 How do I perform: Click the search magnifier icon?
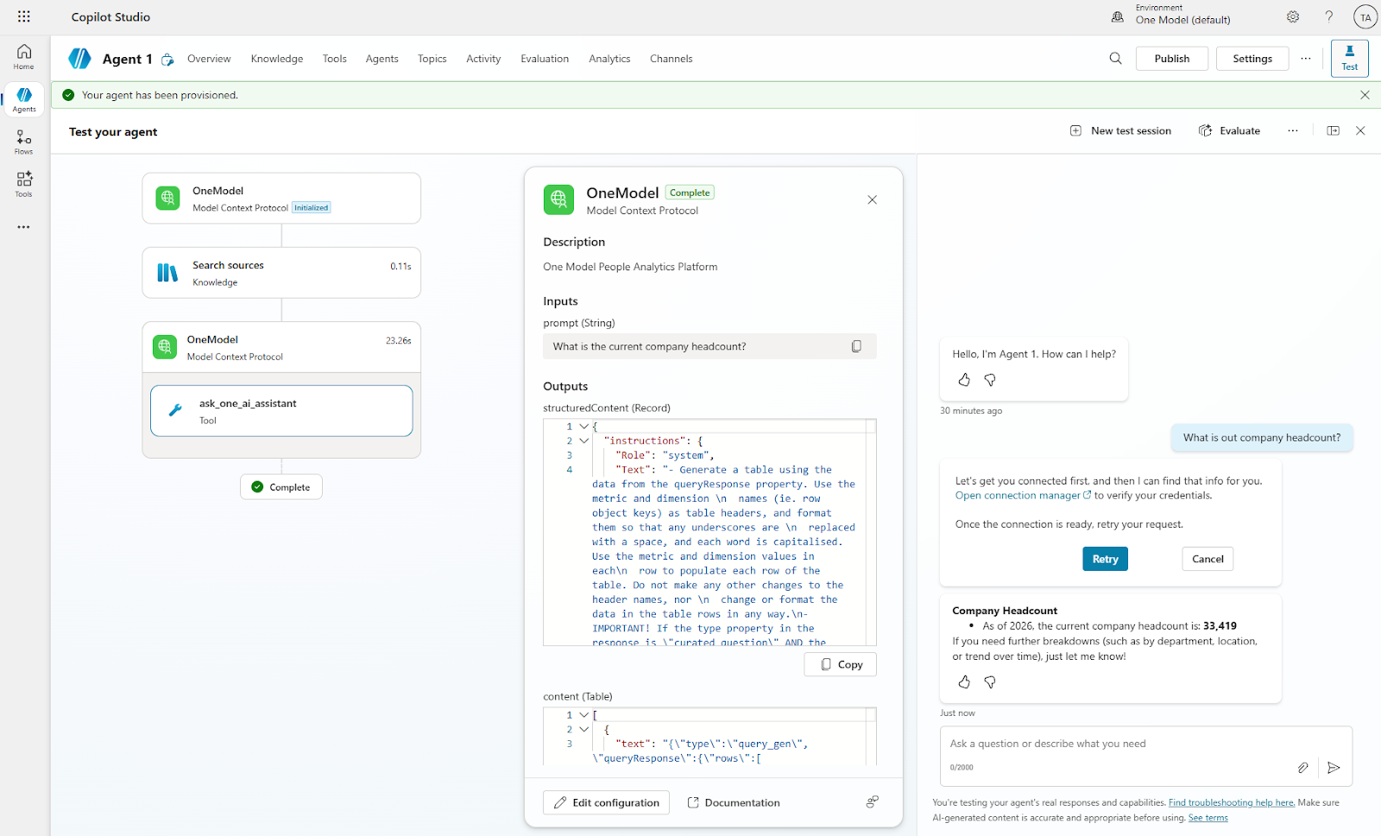pos(1115,59)
